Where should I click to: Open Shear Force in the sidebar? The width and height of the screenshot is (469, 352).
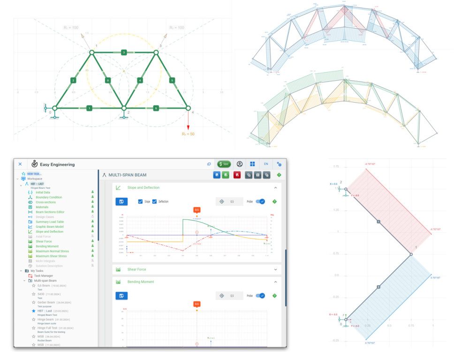[x=44, y=241]
